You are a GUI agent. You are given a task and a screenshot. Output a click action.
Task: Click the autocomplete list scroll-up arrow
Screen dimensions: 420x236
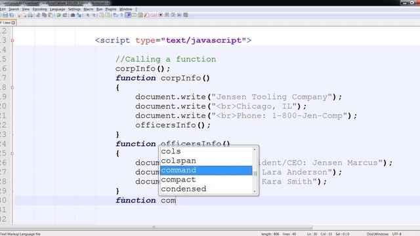coord(255,149)
